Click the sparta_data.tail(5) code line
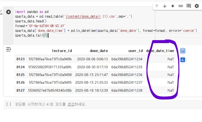This screenshot has width=202, height=122. (31, 35)
